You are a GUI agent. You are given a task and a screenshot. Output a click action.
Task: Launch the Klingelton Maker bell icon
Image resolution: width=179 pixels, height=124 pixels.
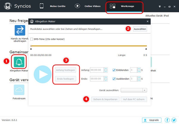tap(19, 62)
